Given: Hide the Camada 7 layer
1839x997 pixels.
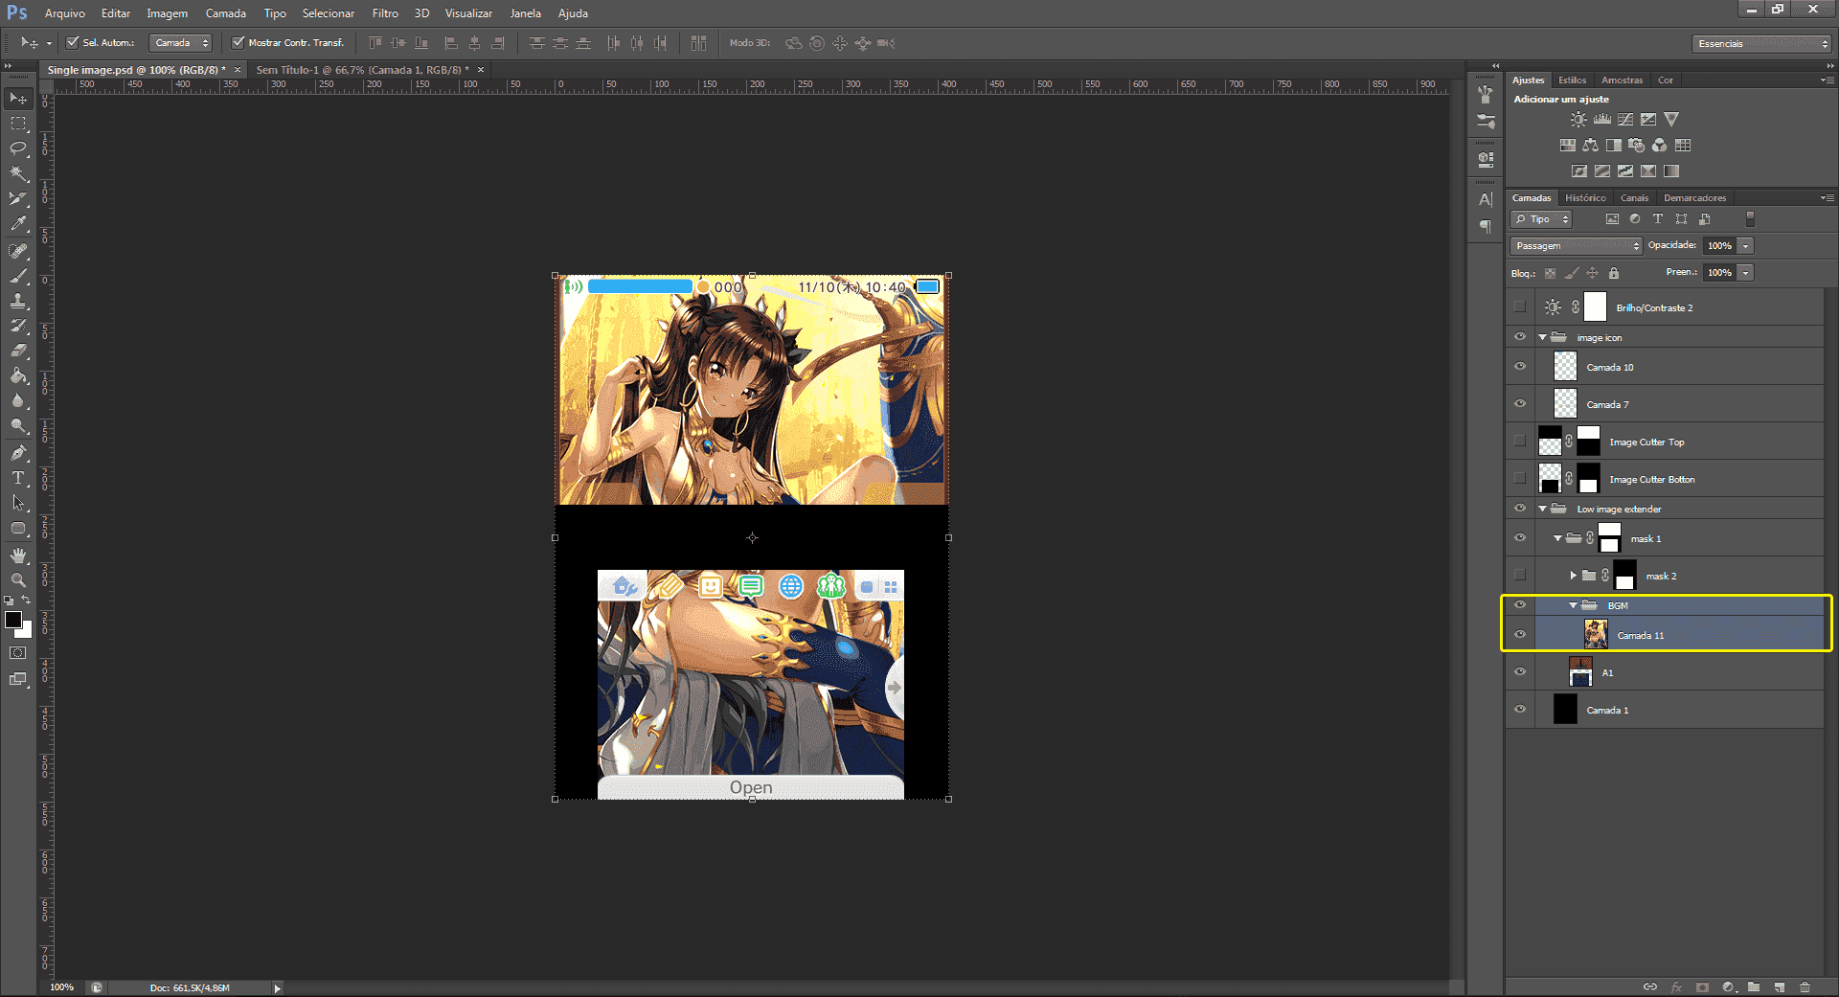Looking at the screenshot, I should click(x=1520, y=404).
